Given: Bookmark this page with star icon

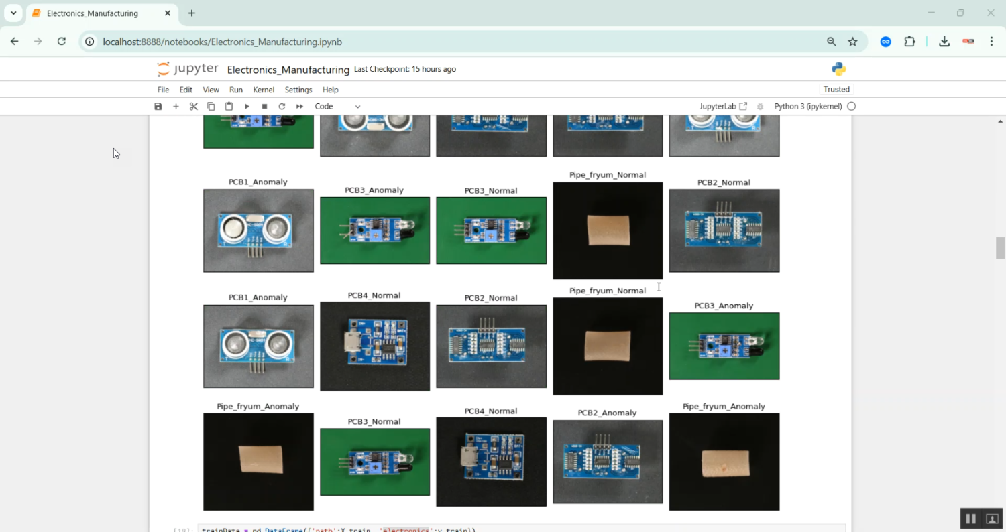Looking at the screenshot, I should [852, 42].
